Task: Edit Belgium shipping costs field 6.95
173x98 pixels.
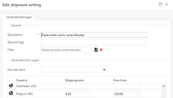Action: tap(78, 94)
